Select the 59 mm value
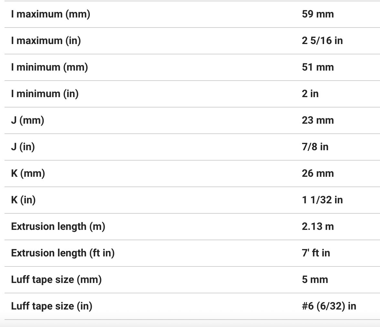Image resolution: width=380 pixels, height=327 pixels. click(318, 14)
